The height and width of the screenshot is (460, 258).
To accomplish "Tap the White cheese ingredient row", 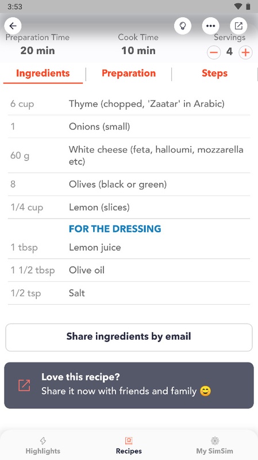I will point(129,155).
